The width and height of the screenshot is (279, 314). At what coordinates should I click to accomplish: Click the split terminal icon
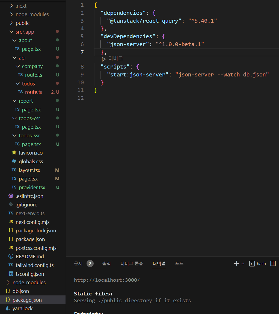[273, 263]
